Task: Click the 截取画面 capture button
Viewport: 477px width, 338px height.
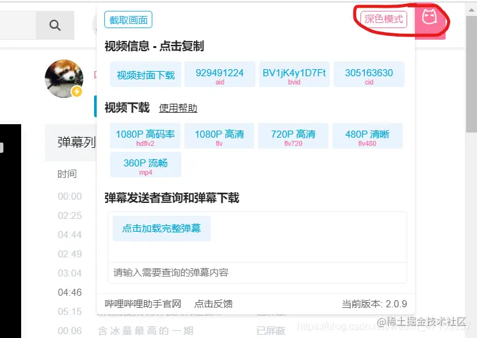Action: pos(128,20)
